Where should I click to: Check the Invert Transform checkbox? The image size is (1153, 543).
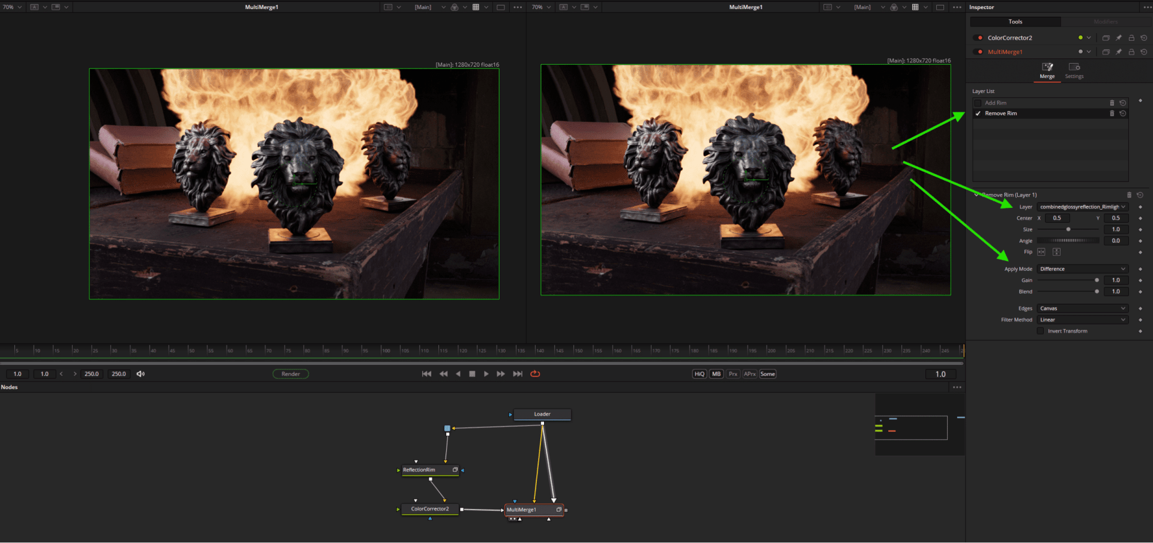coord(1041,332)
